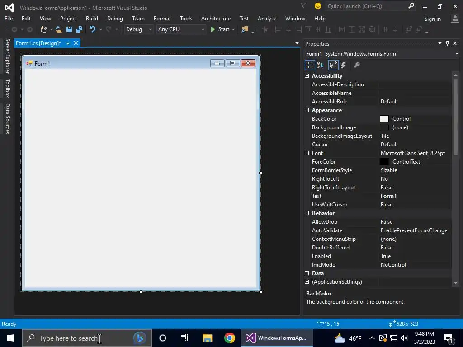Image resolution: width=463 pixels, height=347 pixels.
Task: Open the Start button dropdown arrow
Action: coord(233,29)
